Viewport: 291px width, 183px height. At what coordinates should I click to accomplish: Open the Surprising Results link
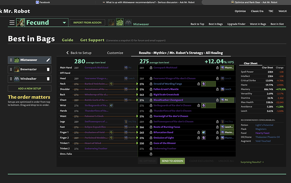pyautogui.click(x=252, y=162)
